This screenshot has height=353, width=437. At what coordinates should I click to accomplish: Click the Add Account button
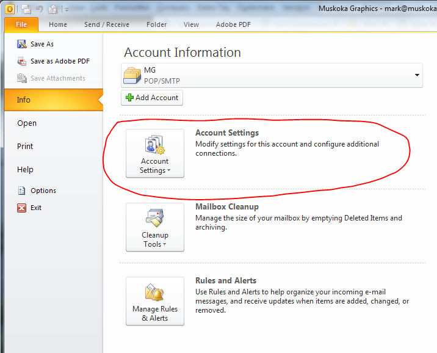152,98
